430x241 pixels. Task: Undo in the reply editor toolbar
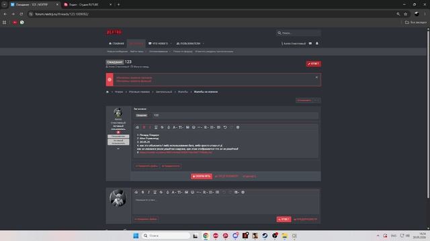pos(224,192)
